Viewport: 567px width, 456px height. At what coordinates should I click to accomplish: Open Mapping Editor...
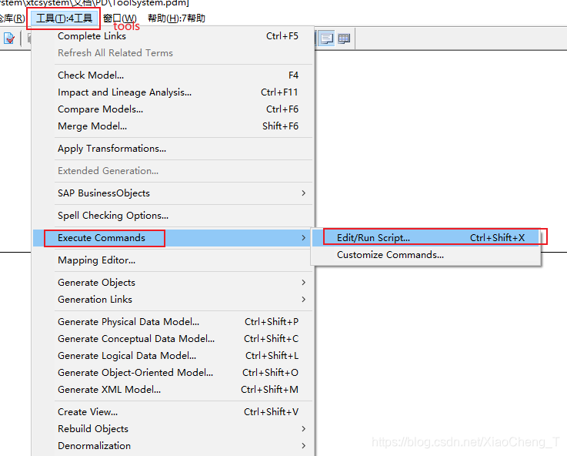click(x=173, y=260)
